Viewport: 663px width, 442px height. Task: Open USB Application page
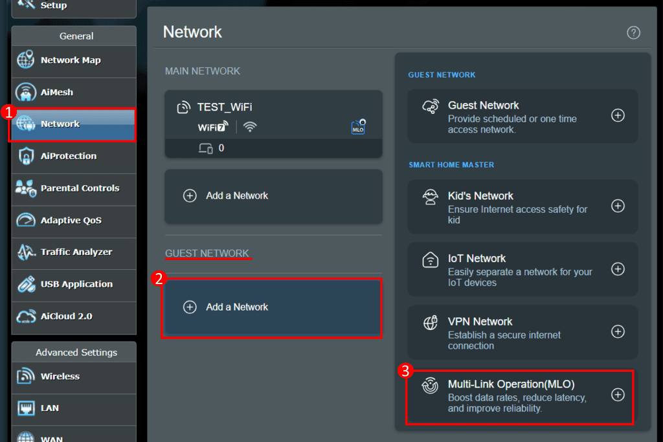74,284
